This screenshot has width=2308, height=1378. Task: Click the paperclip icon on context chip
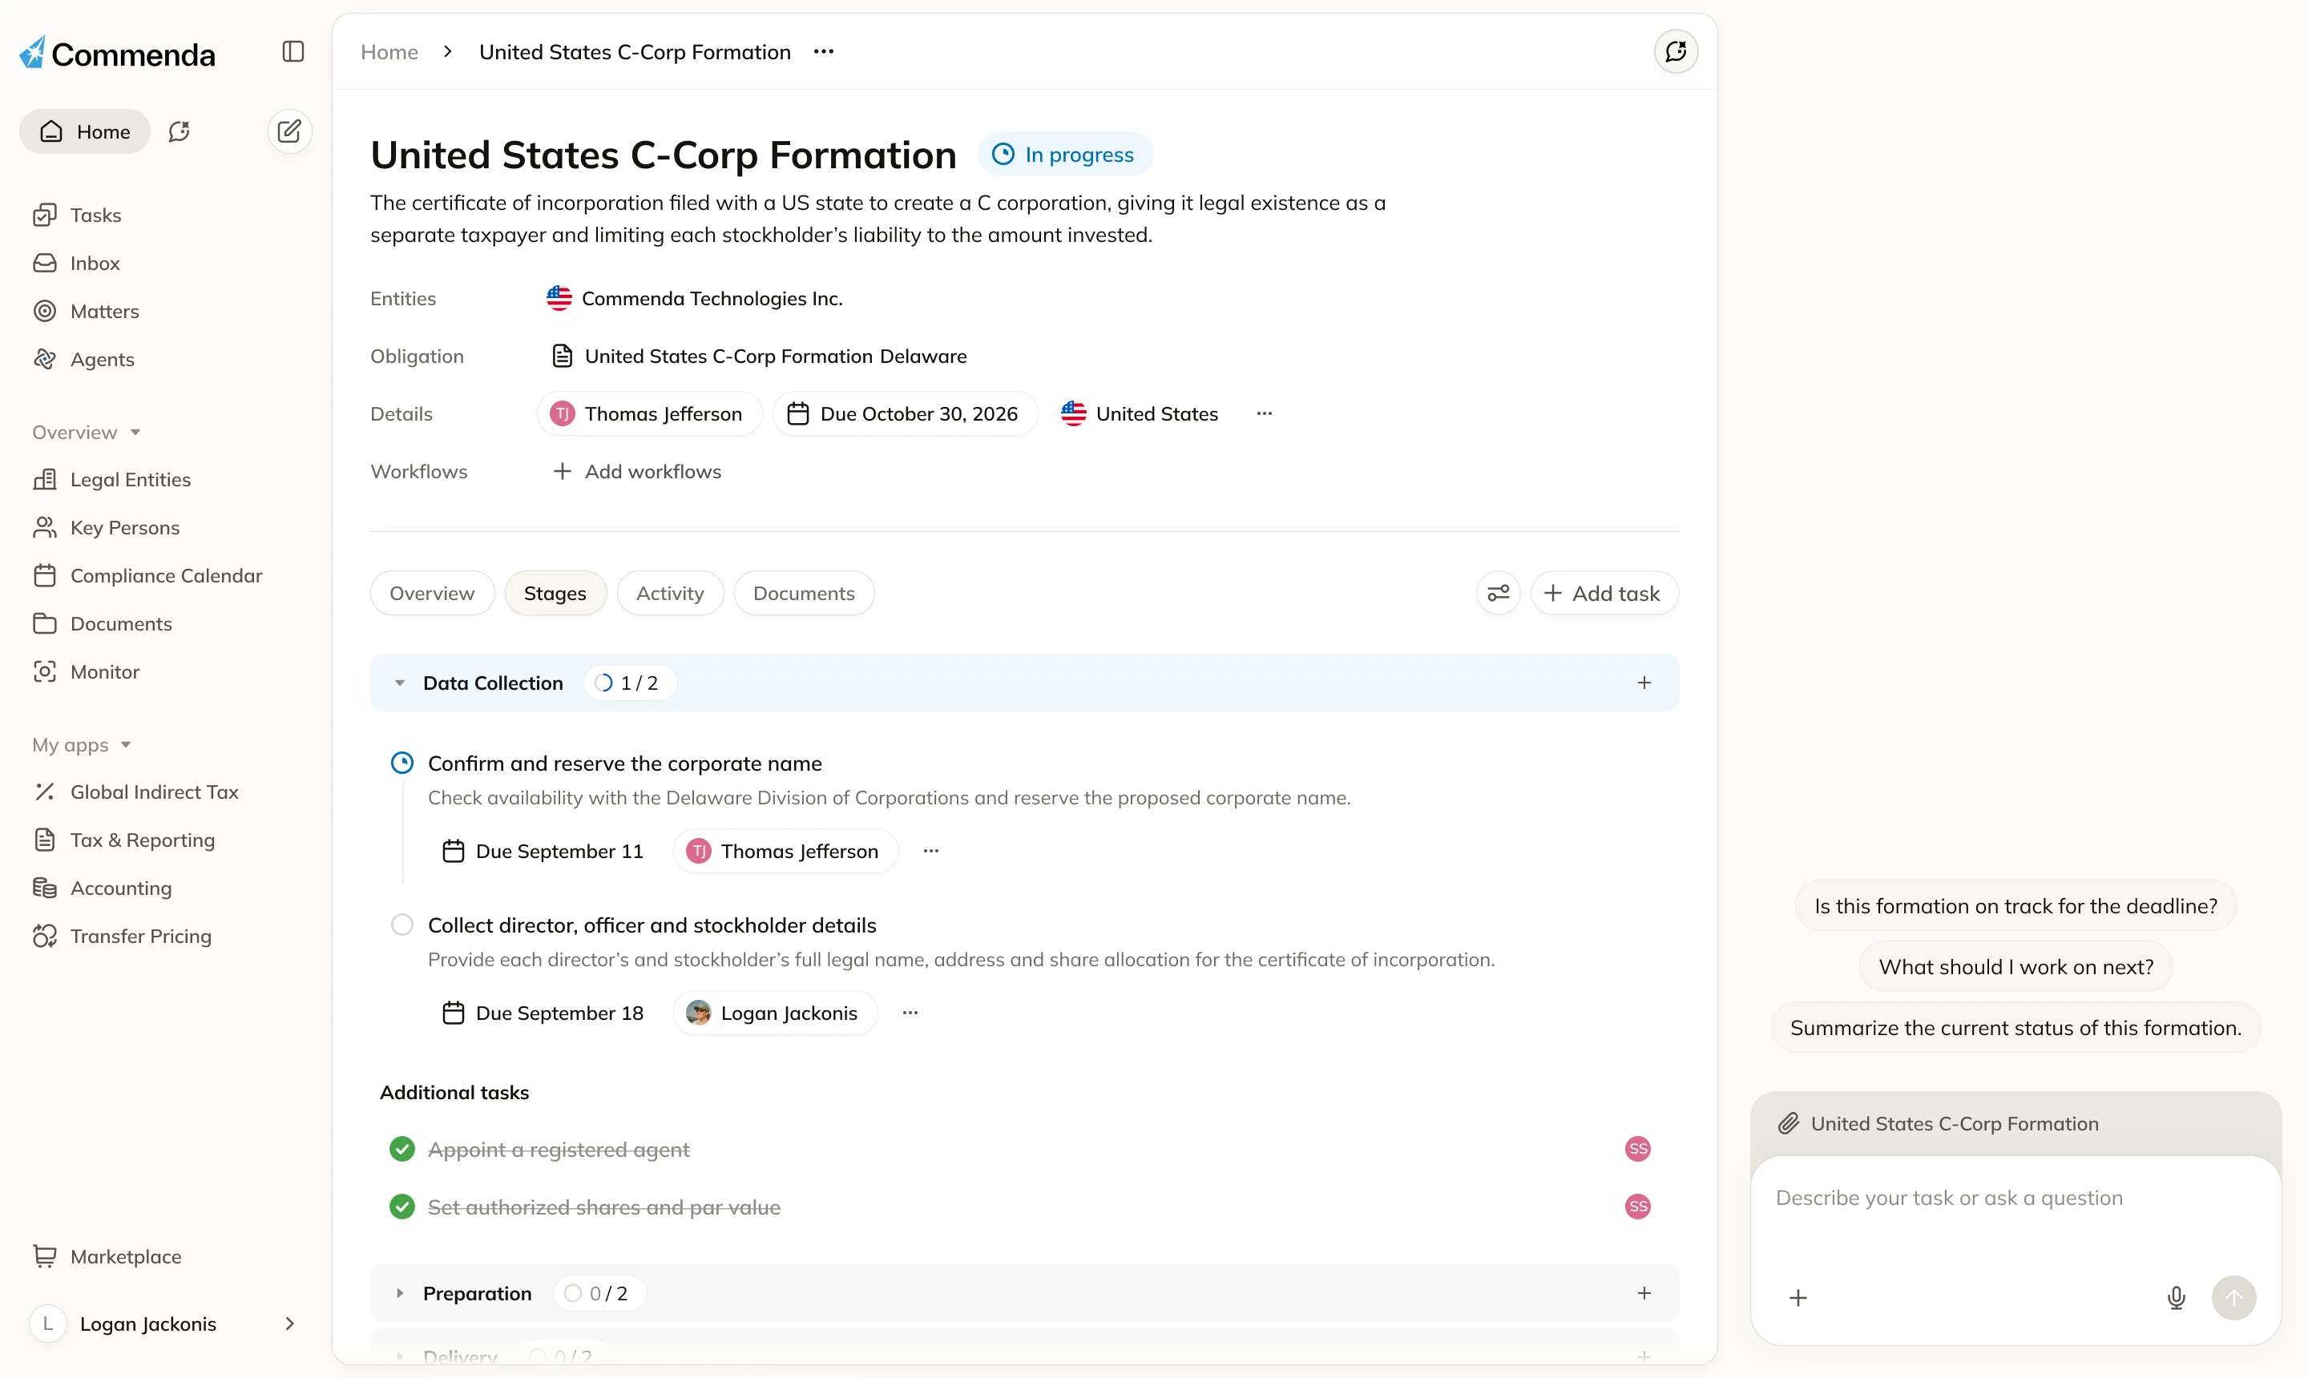tap(1788, 1123)
